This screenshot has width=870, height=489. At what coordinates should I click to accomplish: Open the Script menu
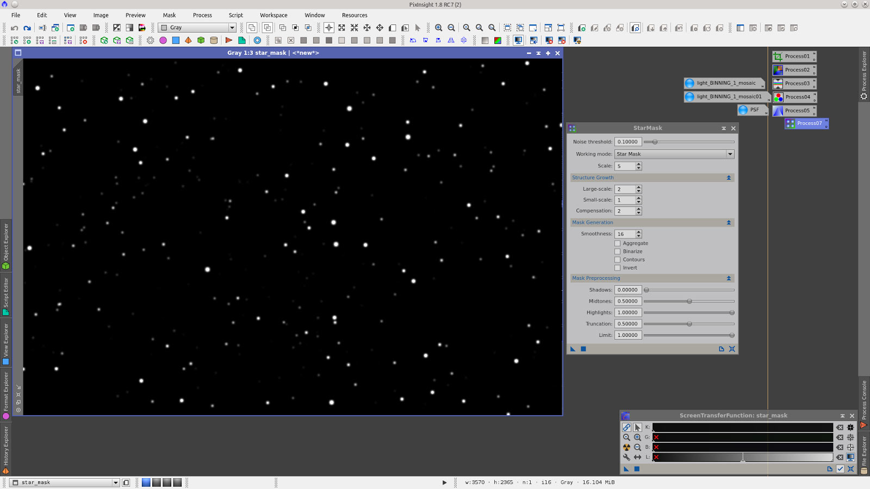click(235, 15)
